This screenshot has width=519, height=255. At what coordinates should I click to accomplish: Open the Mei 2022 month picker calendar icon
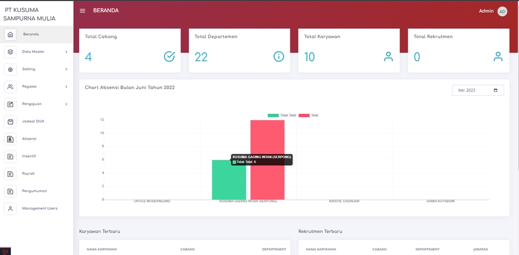(x=496, y=90)
